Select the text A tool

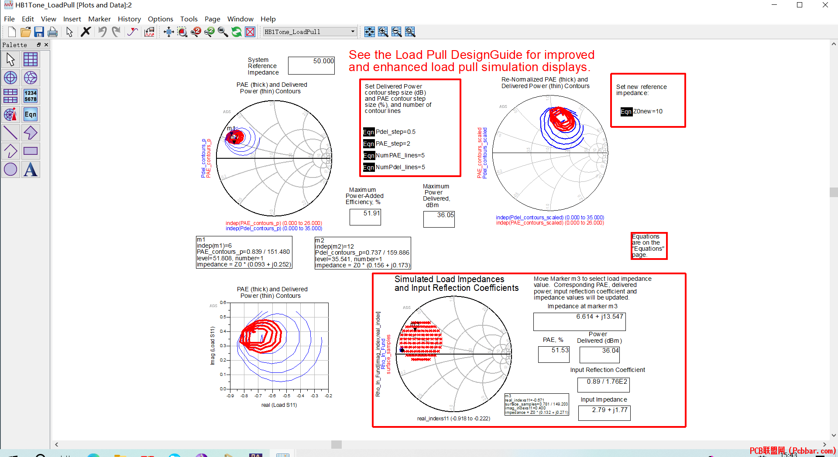tap(31, 169)
